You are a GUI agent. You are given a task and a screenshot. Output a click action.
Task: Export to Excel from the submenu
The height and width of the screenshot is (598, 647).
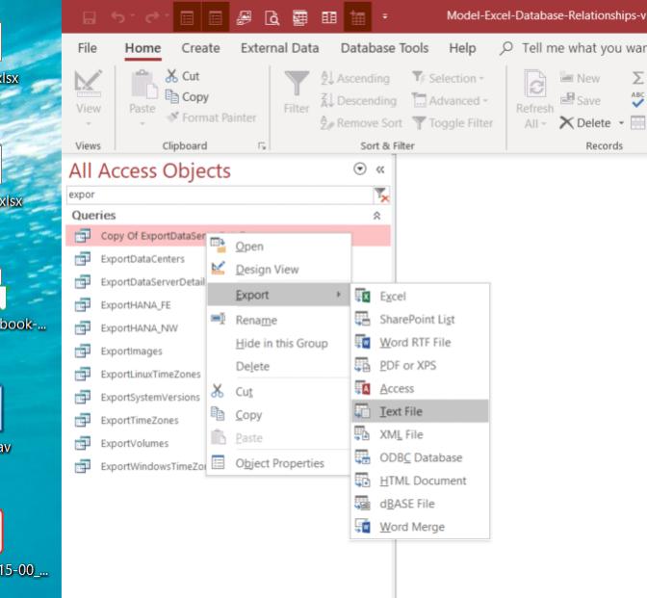(x=420, y=297)
